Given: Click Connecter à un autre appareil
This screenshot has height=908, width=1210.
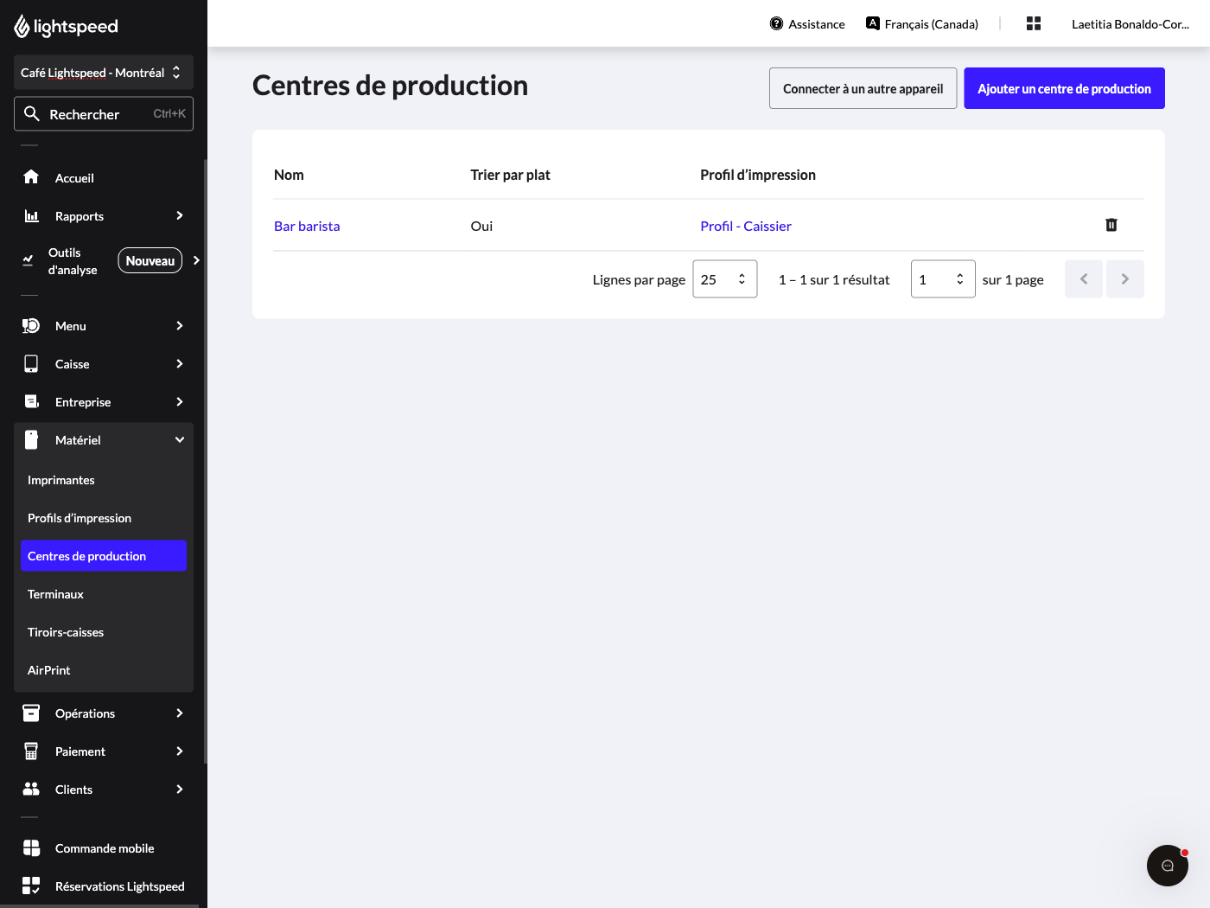Looking at the screenshot, I should click(x=863, y=88).
